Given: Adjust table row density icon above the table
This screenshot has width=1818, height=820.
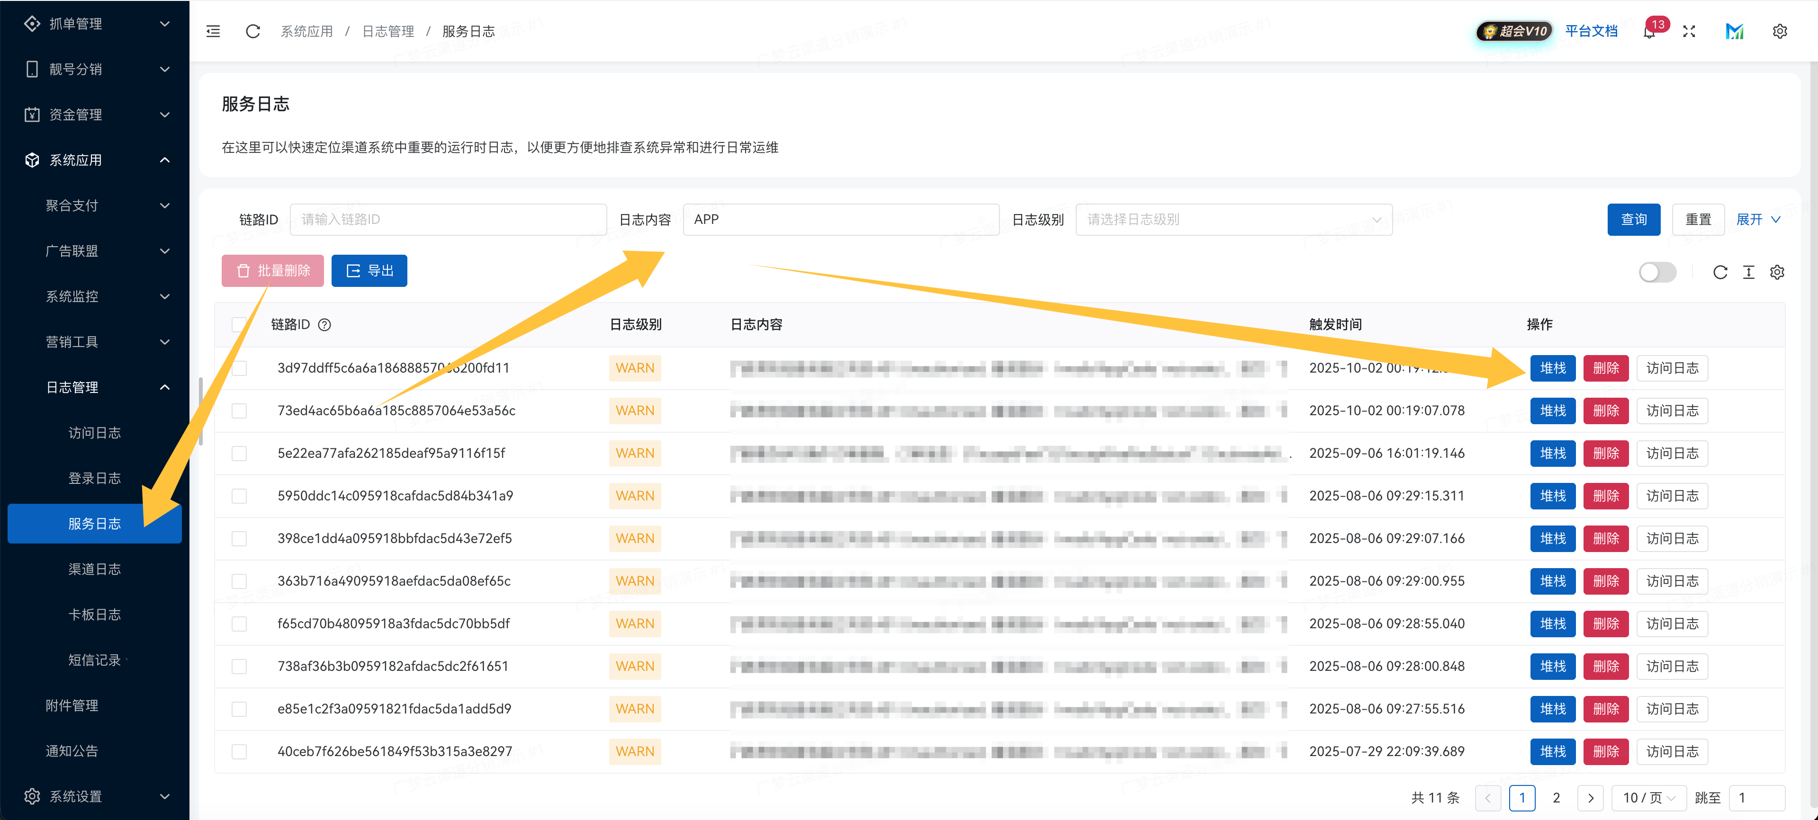Looking at the screenshot, I should pos(1749,272).
